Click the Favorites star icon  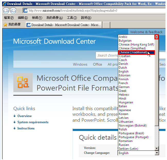pyautogui.click(x=5, y=25)
